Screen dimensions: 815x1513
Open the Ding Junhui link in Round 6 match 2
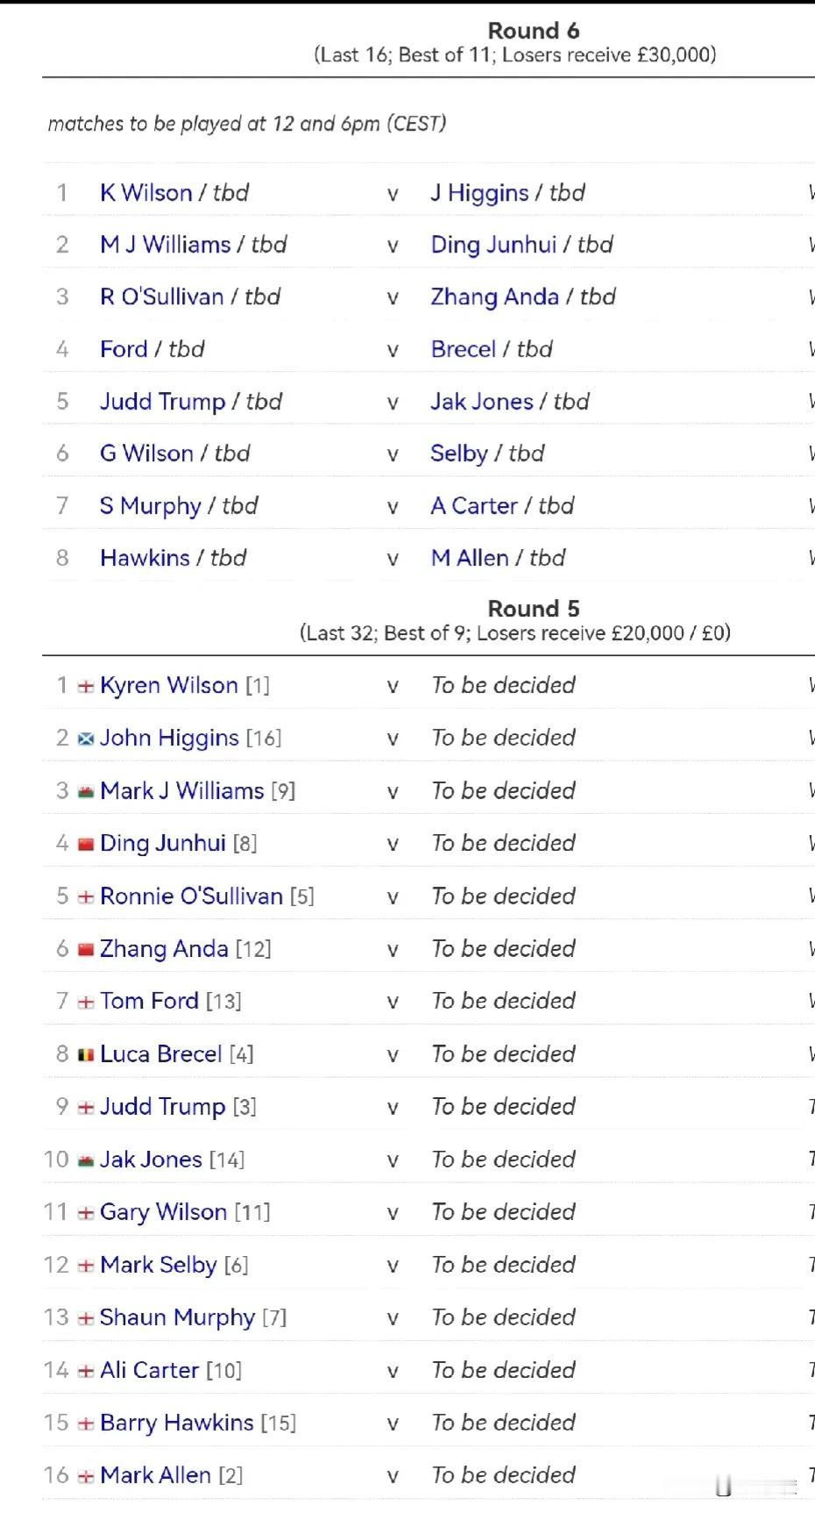point(493,245)
